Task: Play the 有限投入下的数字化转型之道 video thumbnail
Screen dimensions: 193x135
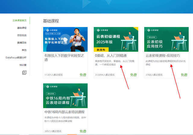Action: 65,39
